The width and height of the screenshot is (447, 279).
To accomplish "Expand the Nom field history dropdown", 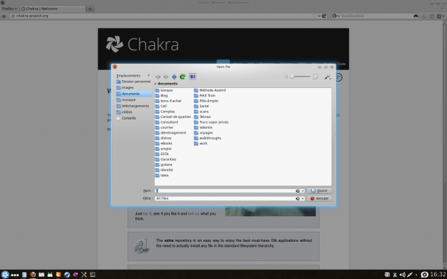I will 302,191.
